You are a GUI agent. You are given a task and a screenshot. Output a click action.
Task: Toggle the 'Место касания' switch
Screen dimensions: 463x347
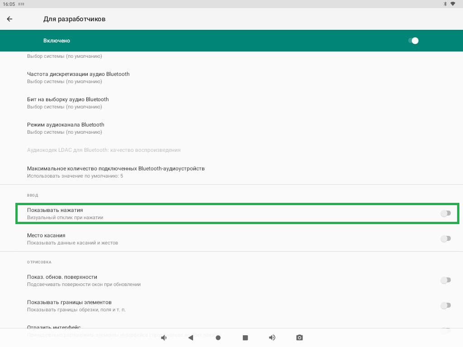pos(445,239)
